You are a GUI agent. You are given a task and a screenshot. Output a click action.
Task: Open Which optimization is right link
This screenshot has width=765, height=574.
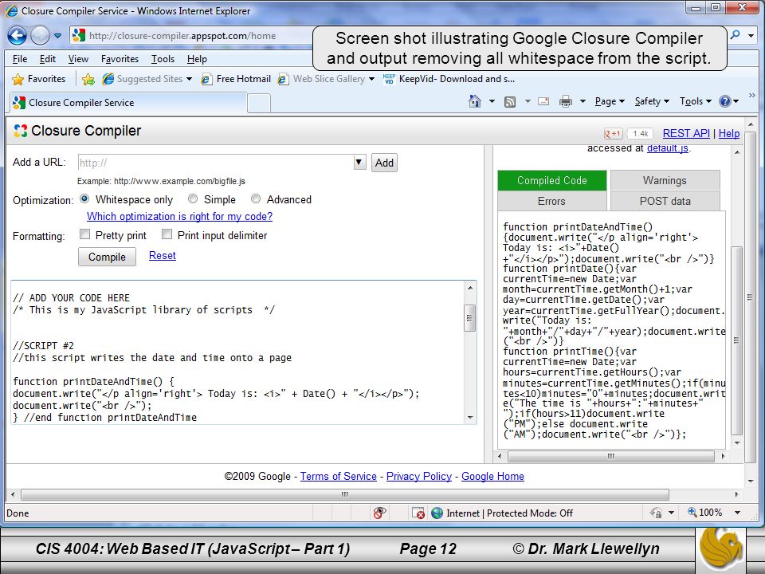point(179,216)
